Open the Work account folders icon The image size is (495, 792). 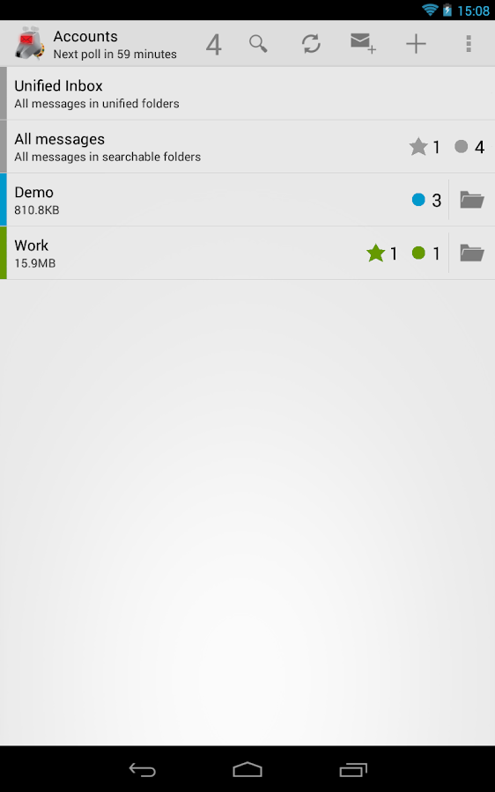[x=472, y=253]
